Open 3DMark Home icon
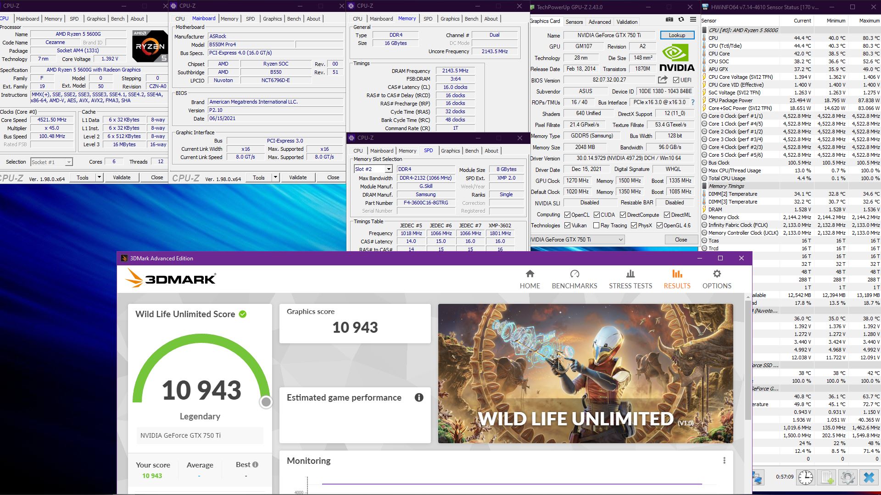881x495 pixels. point(530,274)
